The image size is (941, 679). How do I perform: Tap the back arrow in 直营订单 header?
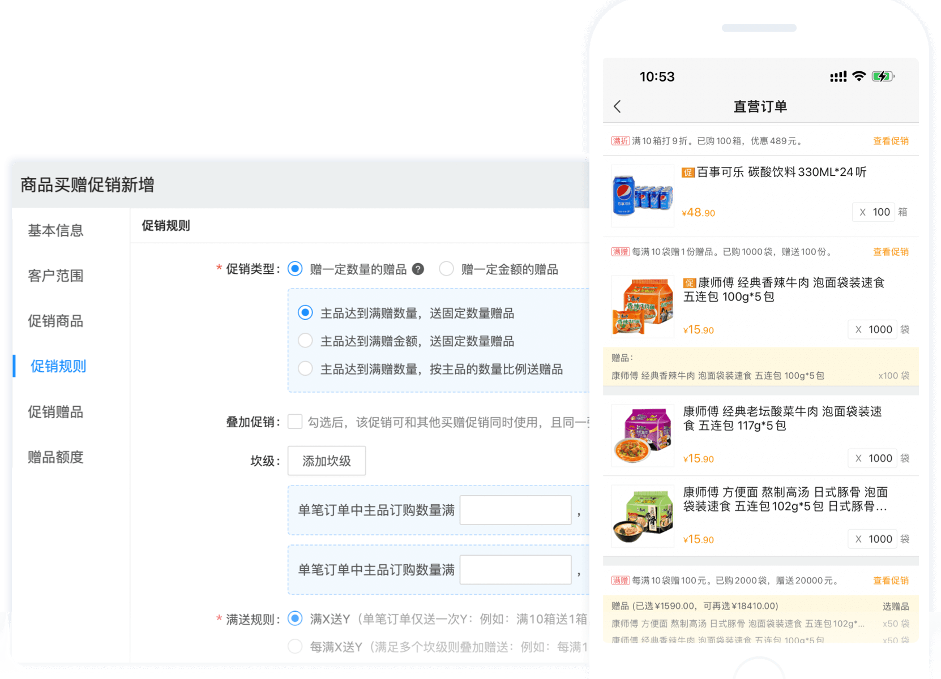click(x=617, y=106)
